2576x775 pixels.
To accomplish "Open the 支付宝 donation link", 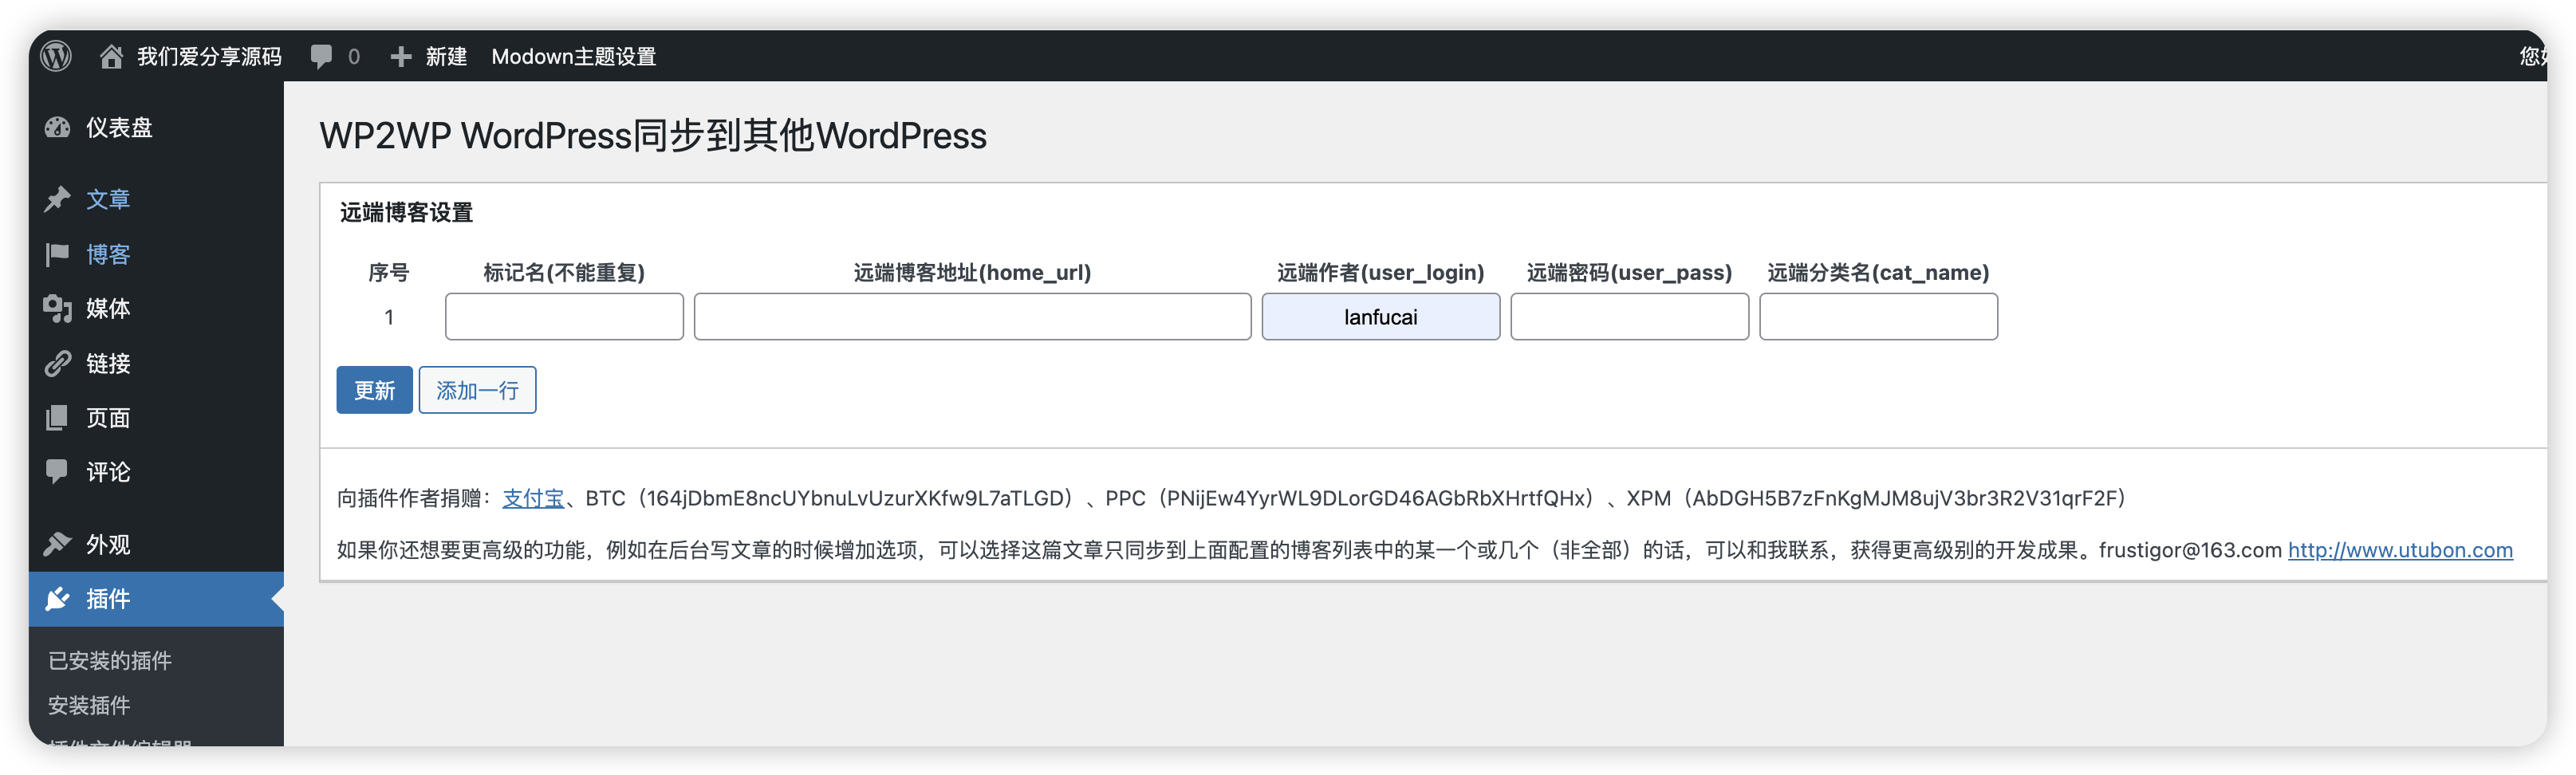I will [x=533, y=498].
